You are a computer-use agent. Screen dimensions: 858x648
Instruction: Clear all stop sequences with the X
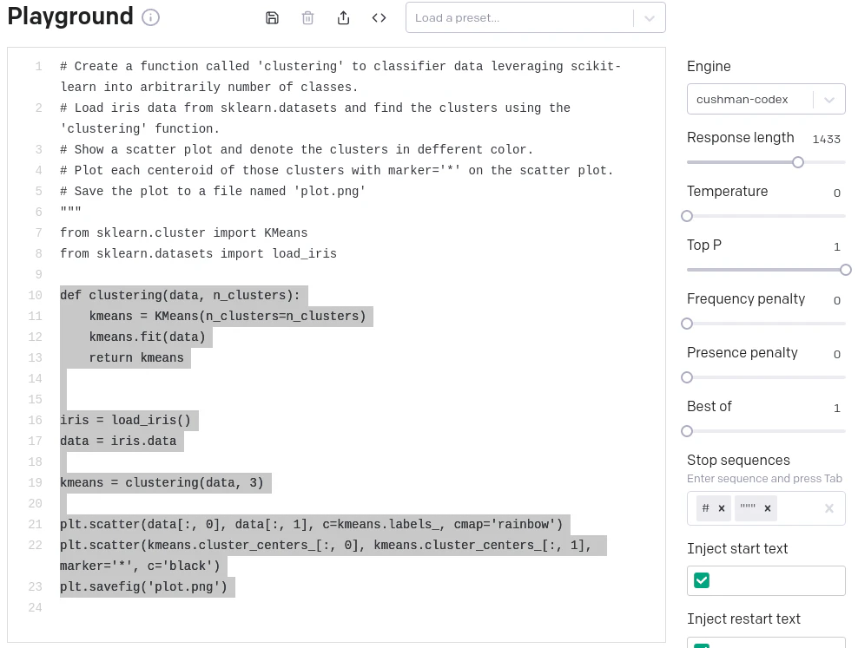click(x=829, y=507)
